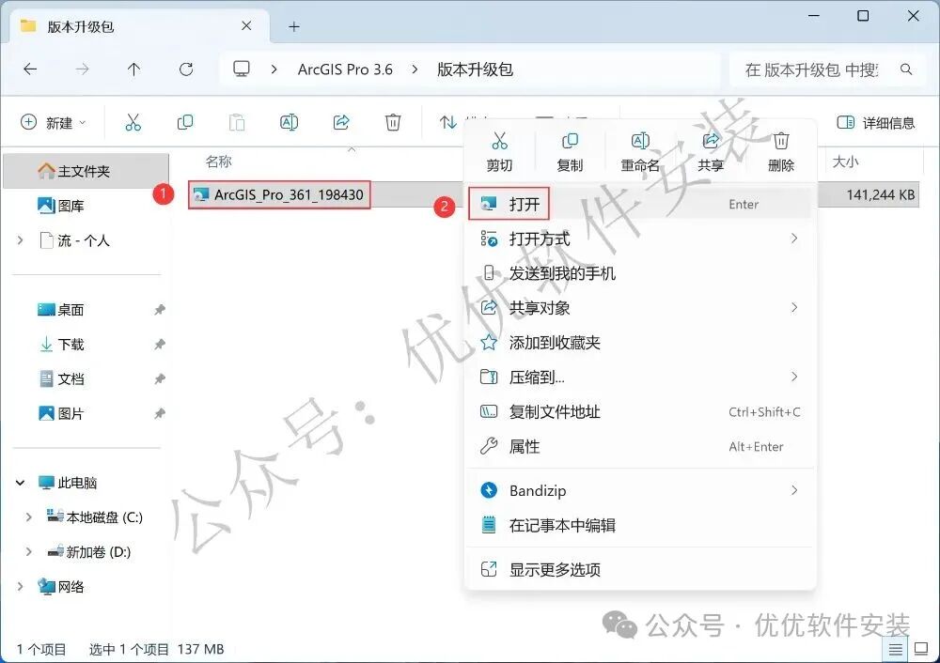
Task: Select 网络 in the tree
Action: coord(60,587)
